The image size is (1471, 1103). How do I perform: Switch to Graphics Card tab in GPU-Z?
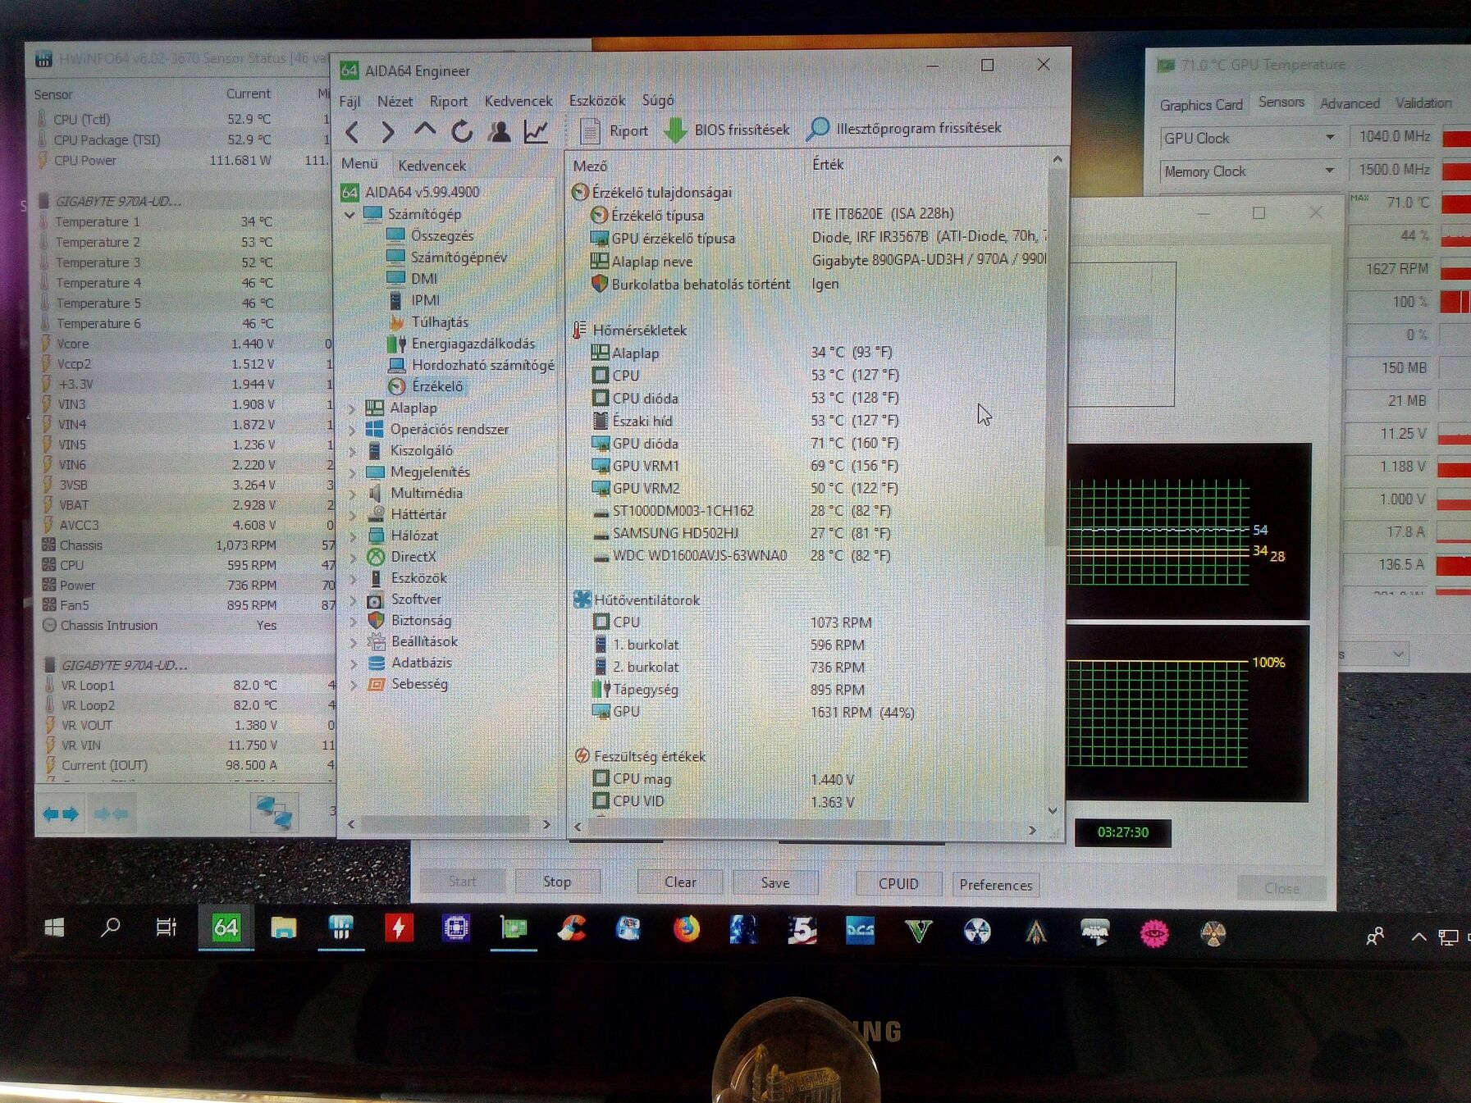[1201, 105]
